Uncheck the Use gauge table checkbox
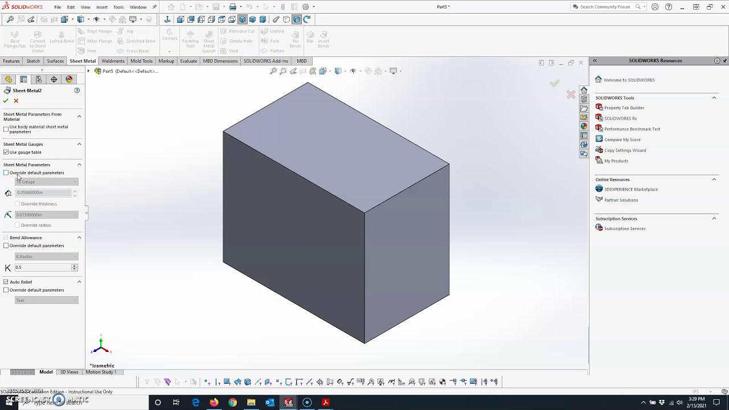 tap(6, 152)
